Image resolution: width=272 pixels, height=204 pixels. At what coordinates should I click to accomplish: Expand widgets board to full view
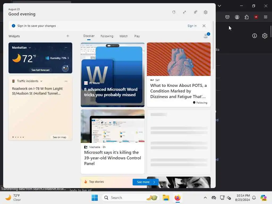point(184,12)
